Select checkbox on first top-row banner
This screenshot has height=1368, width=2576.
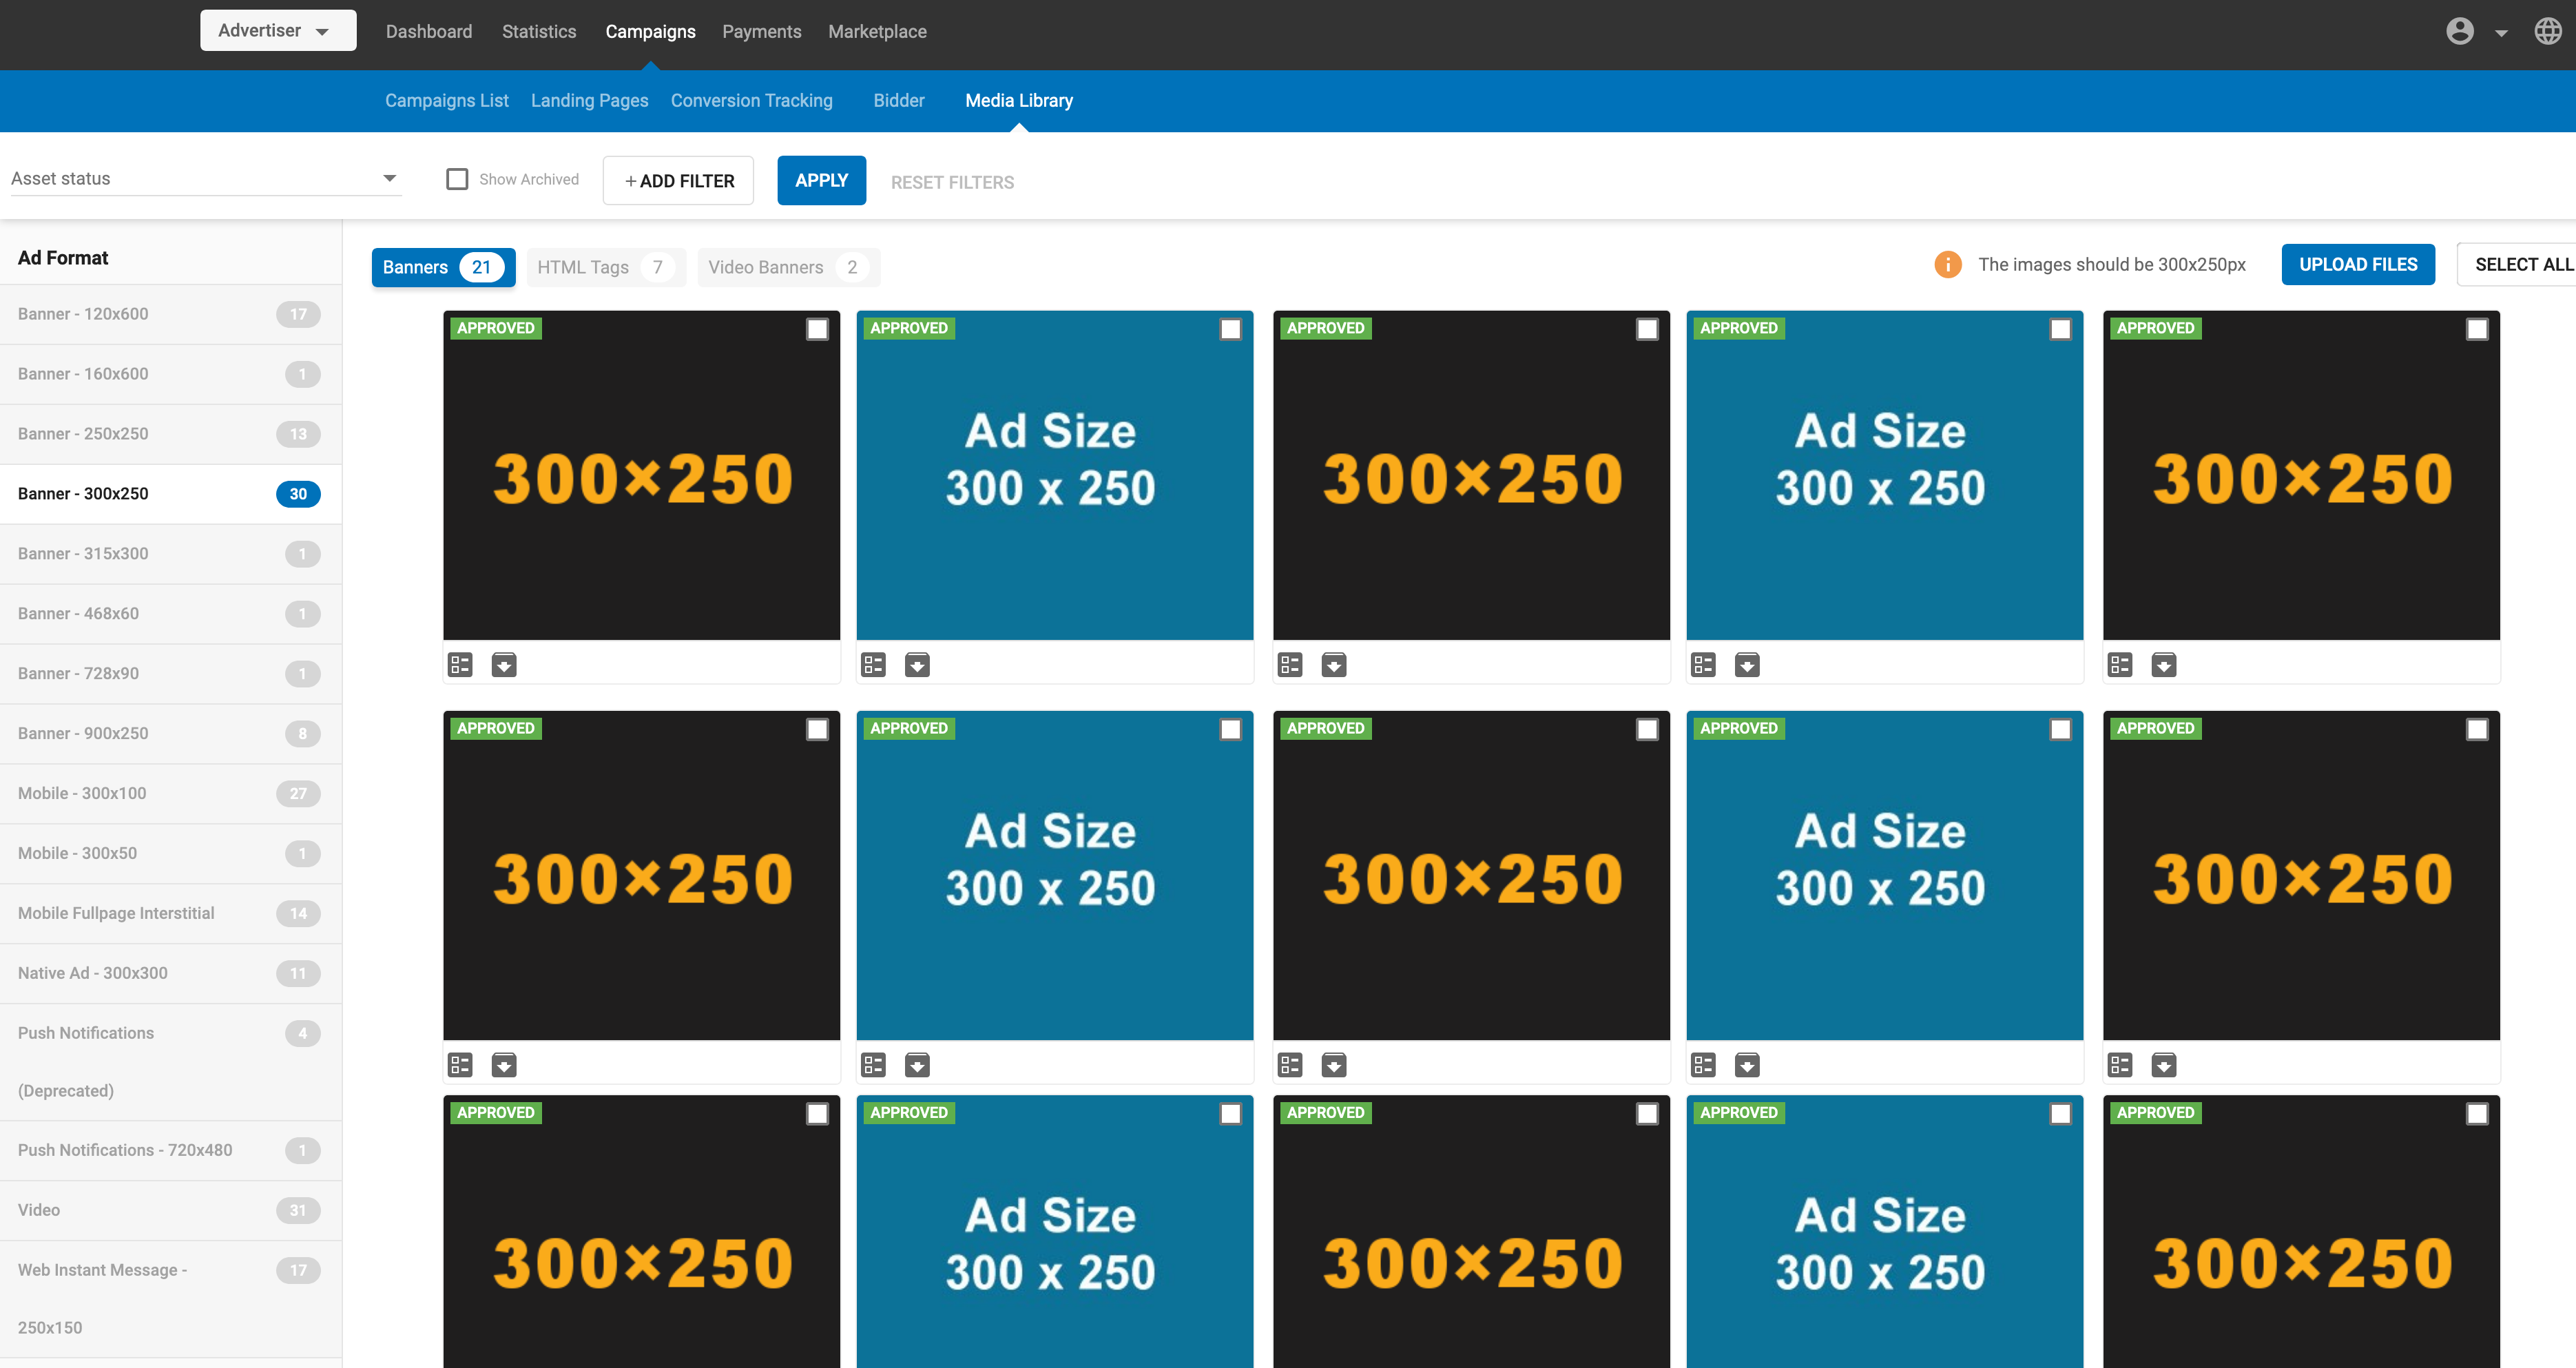[817, 329]
